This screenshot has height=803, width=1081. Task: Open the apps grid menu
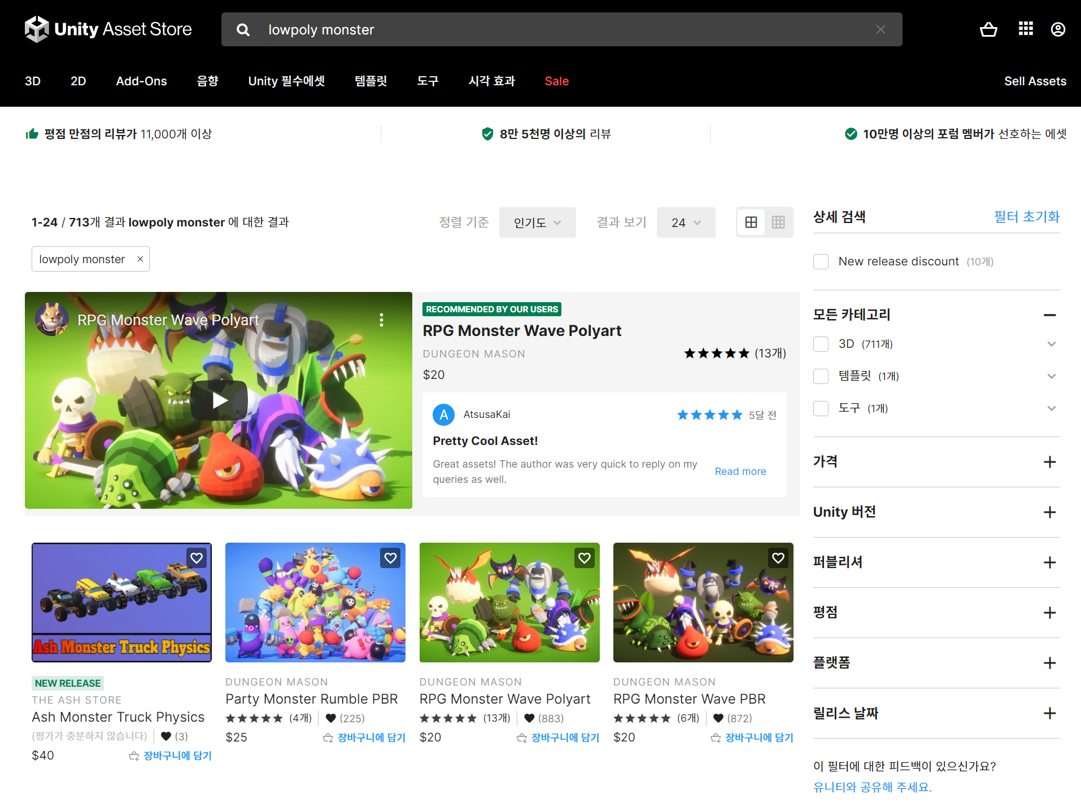tap(1026, 29)
